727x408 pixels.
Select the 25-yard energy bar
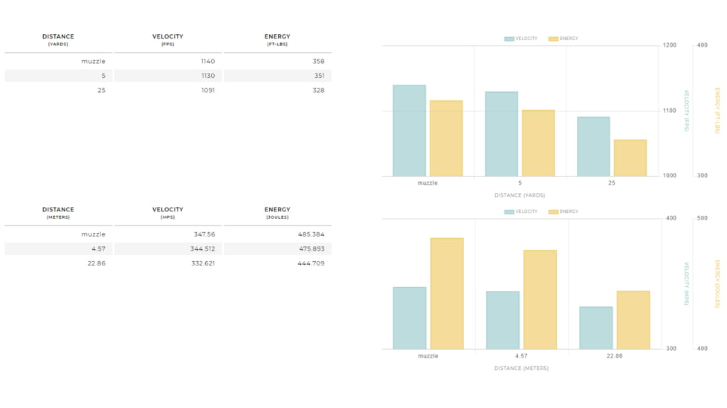(x=630, y=158)
